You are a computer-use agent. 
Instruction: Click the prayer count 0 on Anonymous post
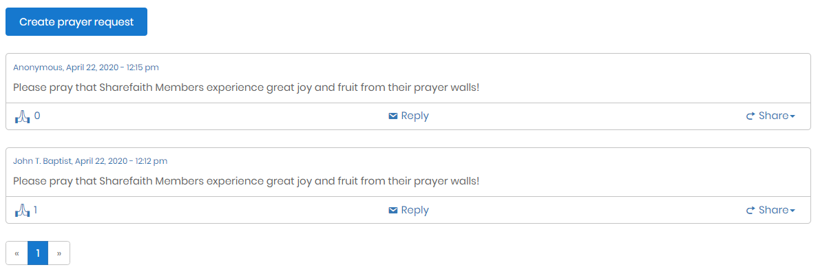point(37,116)
